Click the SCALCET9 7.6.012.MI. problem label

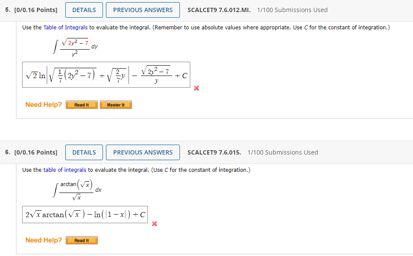point(218,9)
